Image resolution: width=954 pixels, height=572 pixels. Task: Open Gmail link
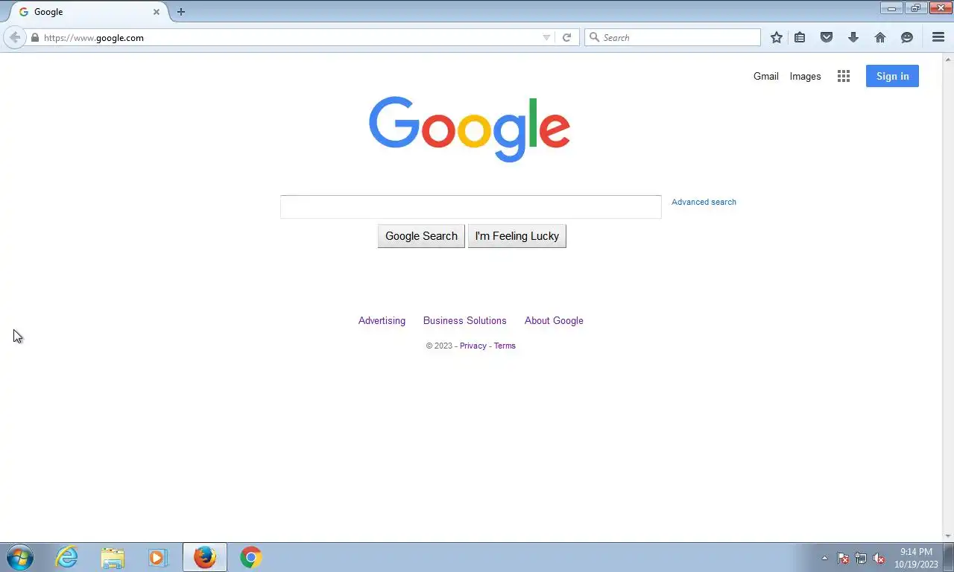[765, 76]
